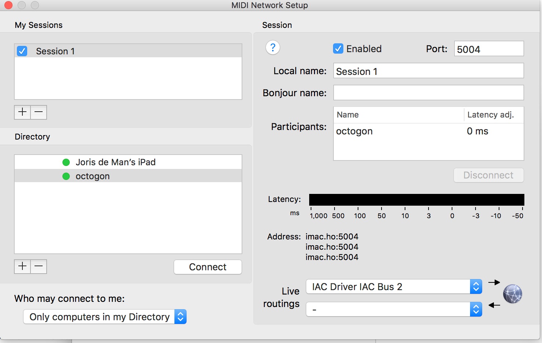Uncheck the Session 1 checkbox in My Sessions
Viewport: 542px width, 343px height.
22,51
